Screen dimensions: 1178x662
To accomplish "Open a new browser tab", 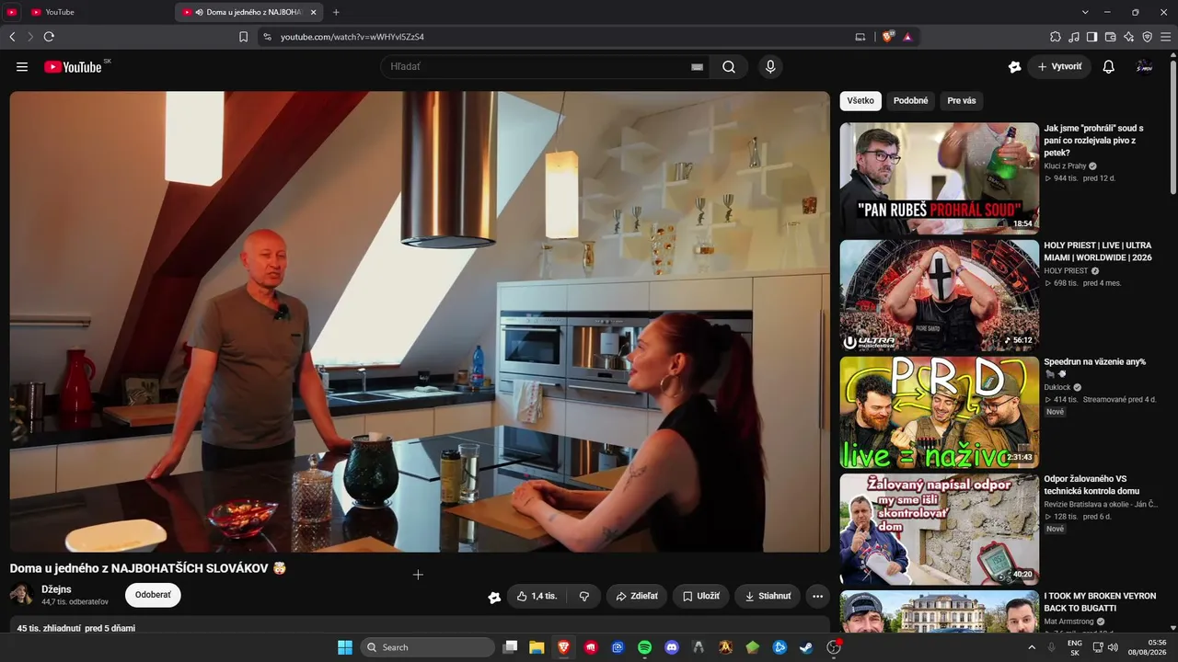I will (336, 12).
